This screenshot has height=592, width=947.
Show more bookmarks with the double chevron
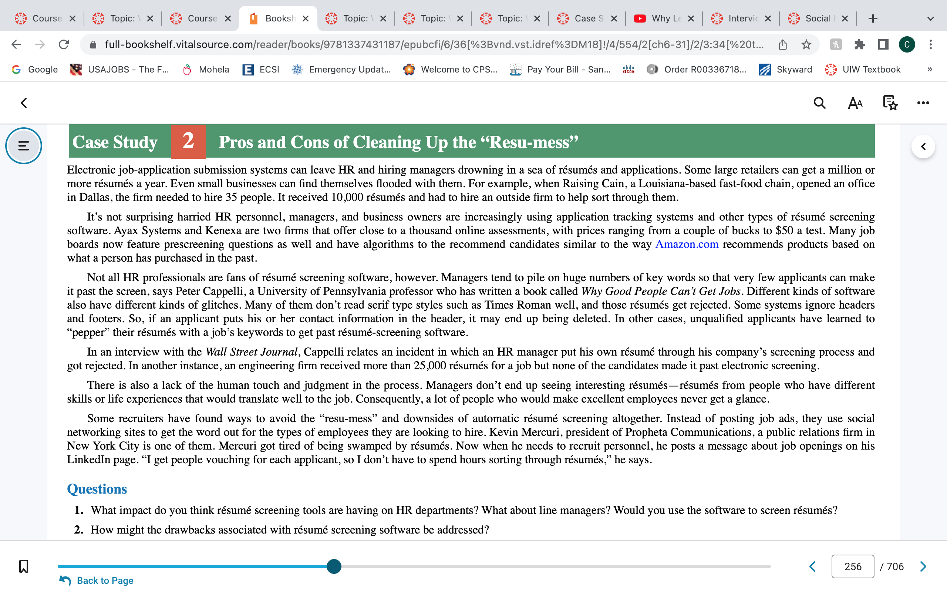coord(930,69)
